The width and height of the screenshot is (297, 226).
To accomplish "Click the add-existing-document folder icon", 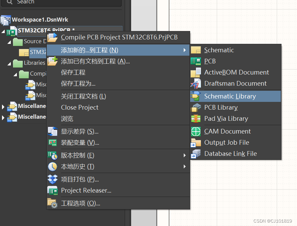I will pos(53,61).
